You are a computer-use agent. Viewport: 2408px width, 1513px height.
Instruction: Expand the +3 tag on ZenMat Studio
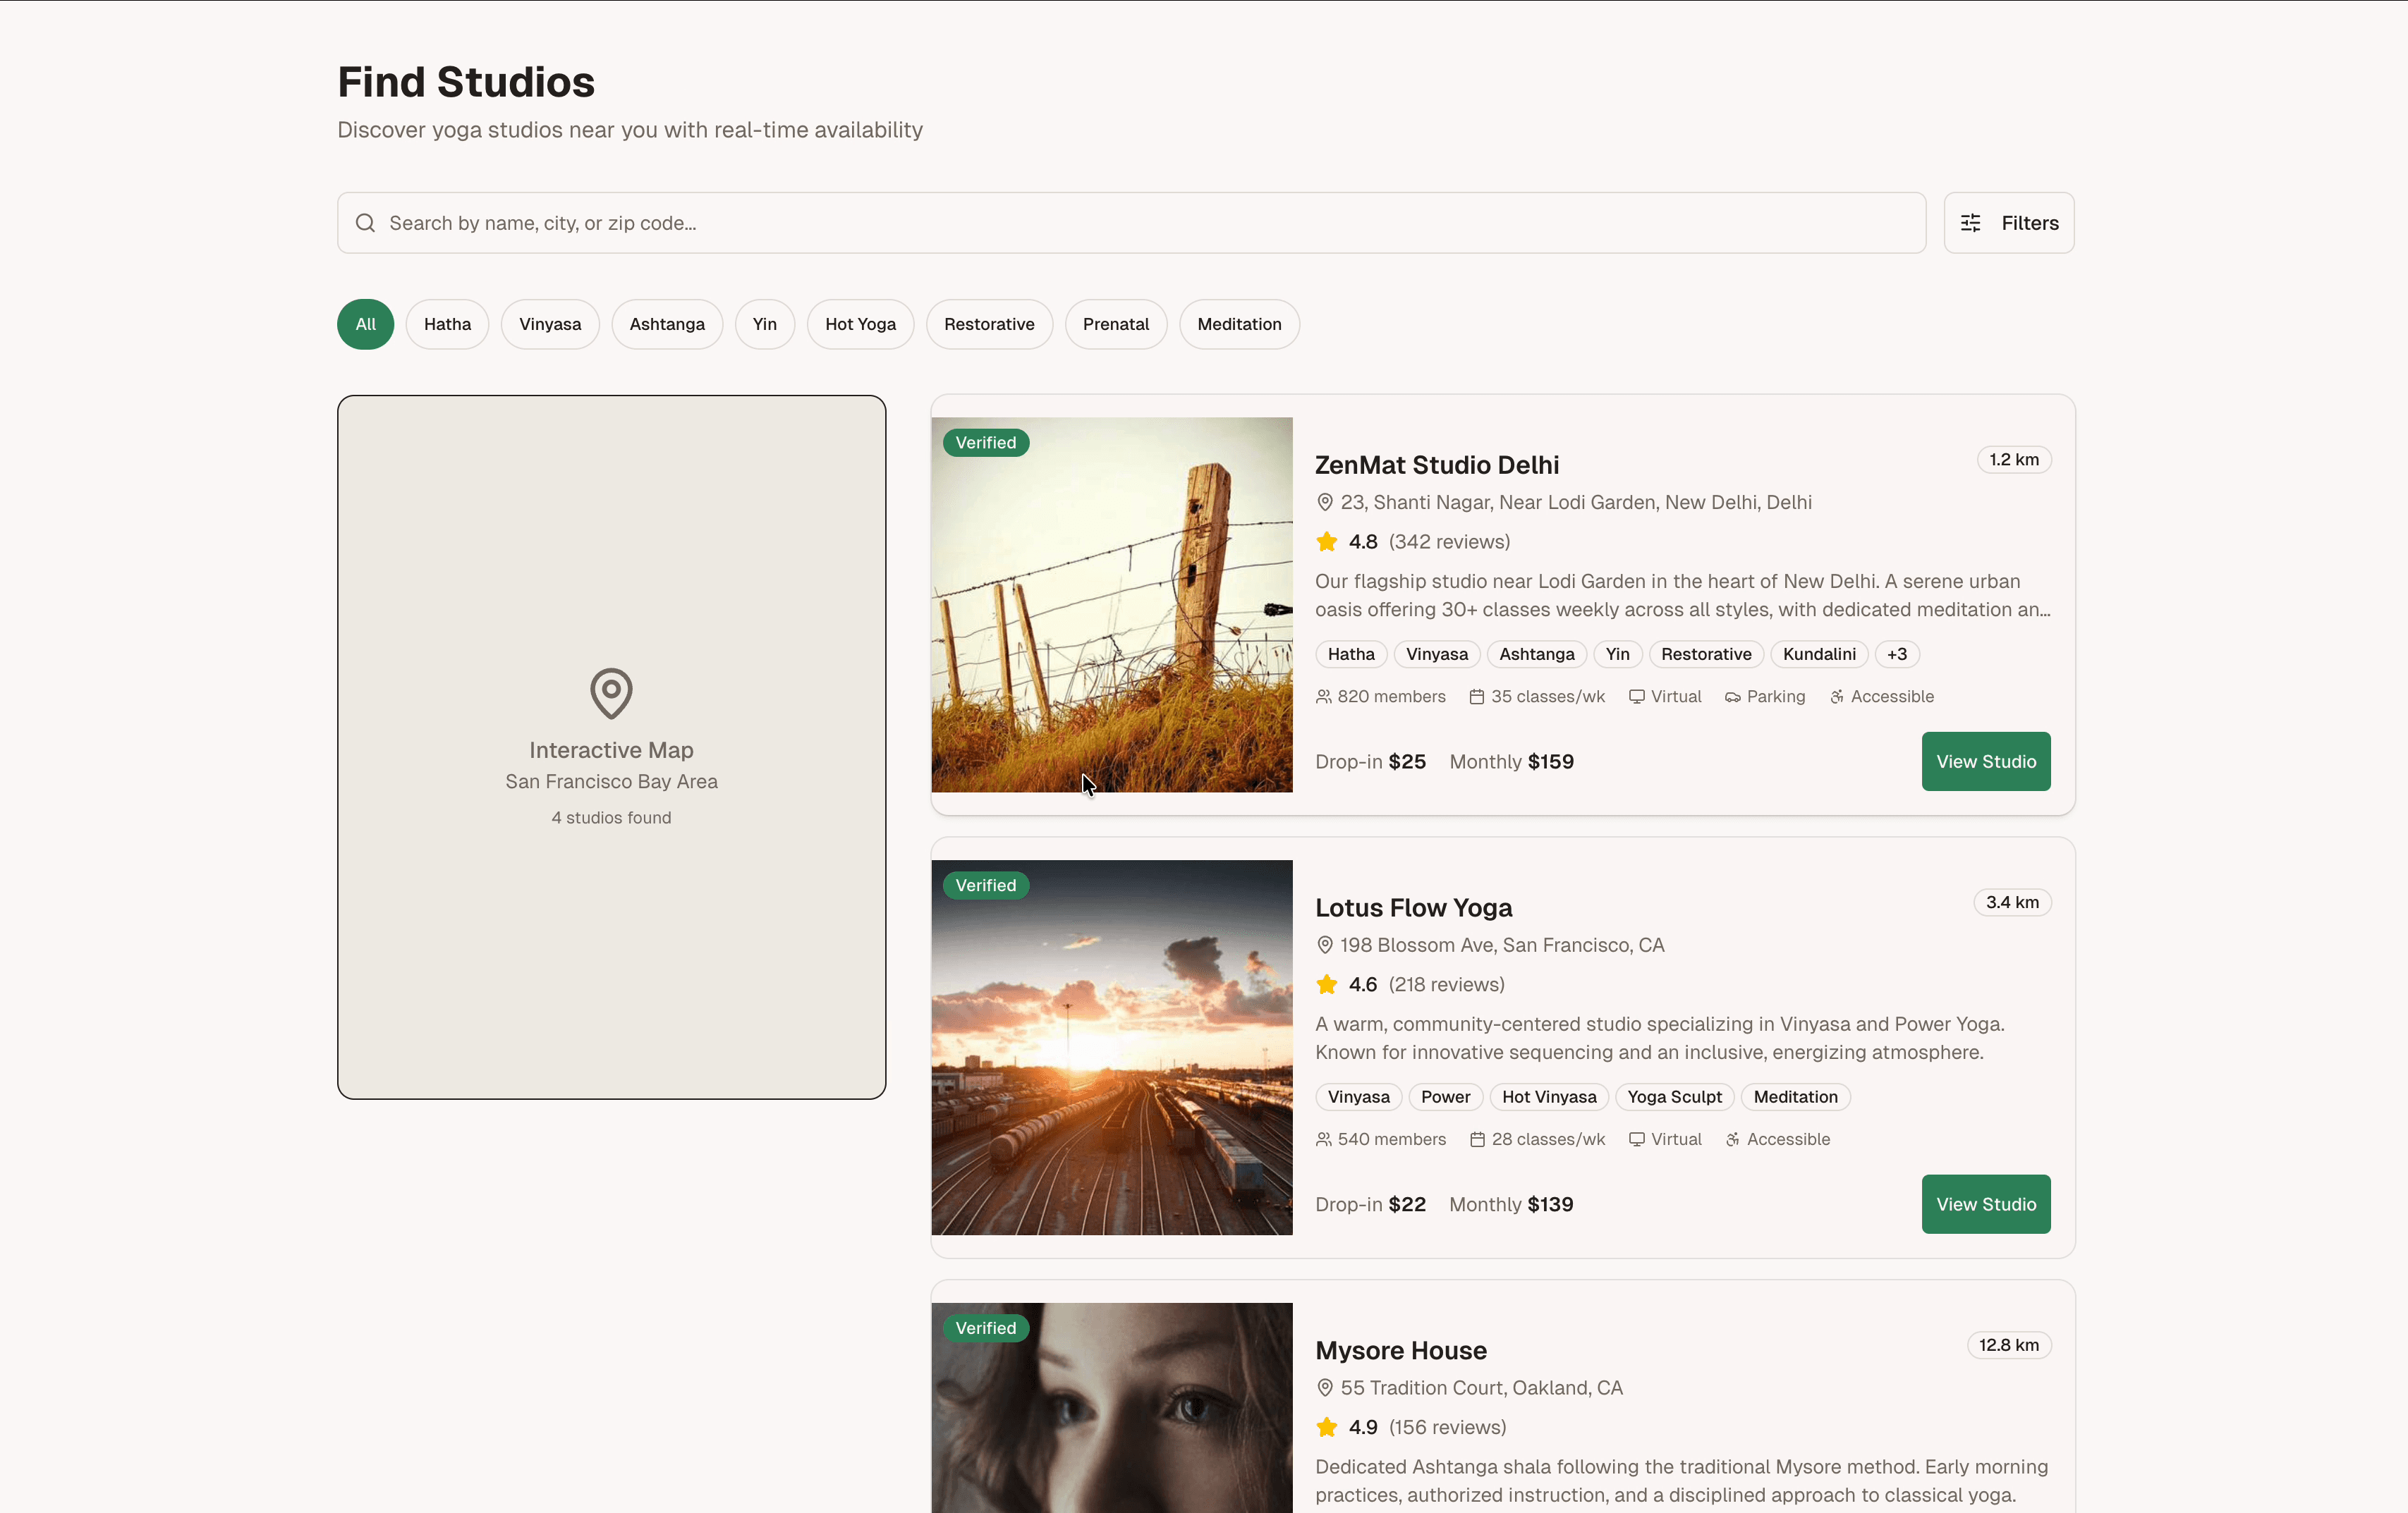click(x=1896, y=654)
